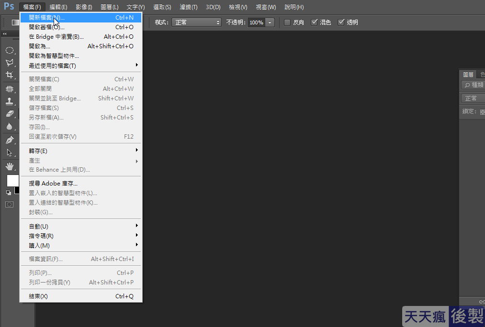Click the greyed 回復至前次儲存(V) entry
Image resolution: width=485 pixels, height=327 pixels.
click(x=81, y=136)
